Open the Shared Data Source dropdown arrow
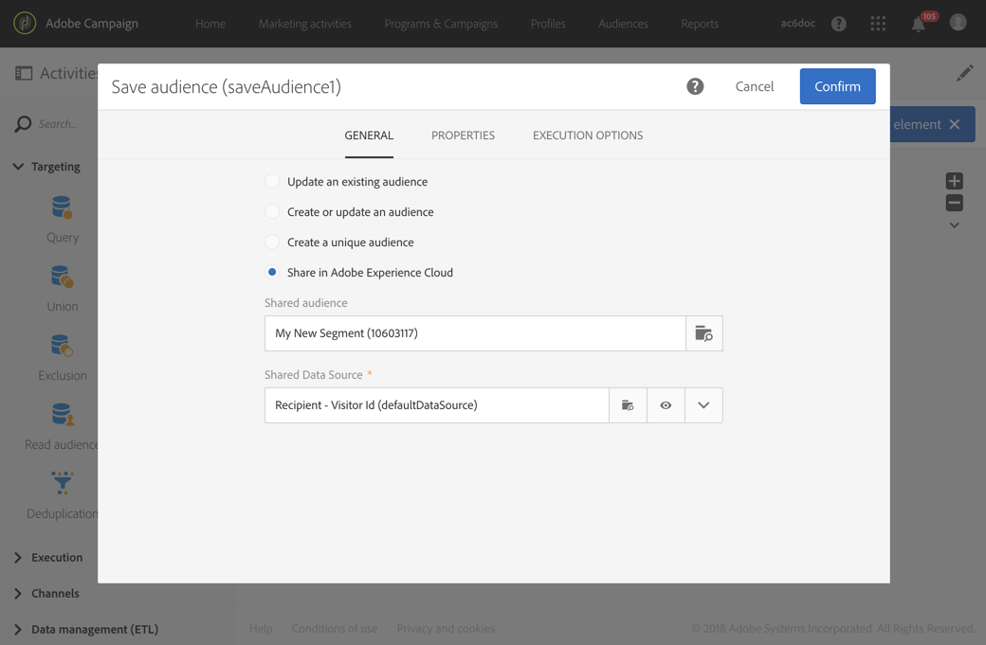Screen dimensions: 986x645 coord(703,405)
